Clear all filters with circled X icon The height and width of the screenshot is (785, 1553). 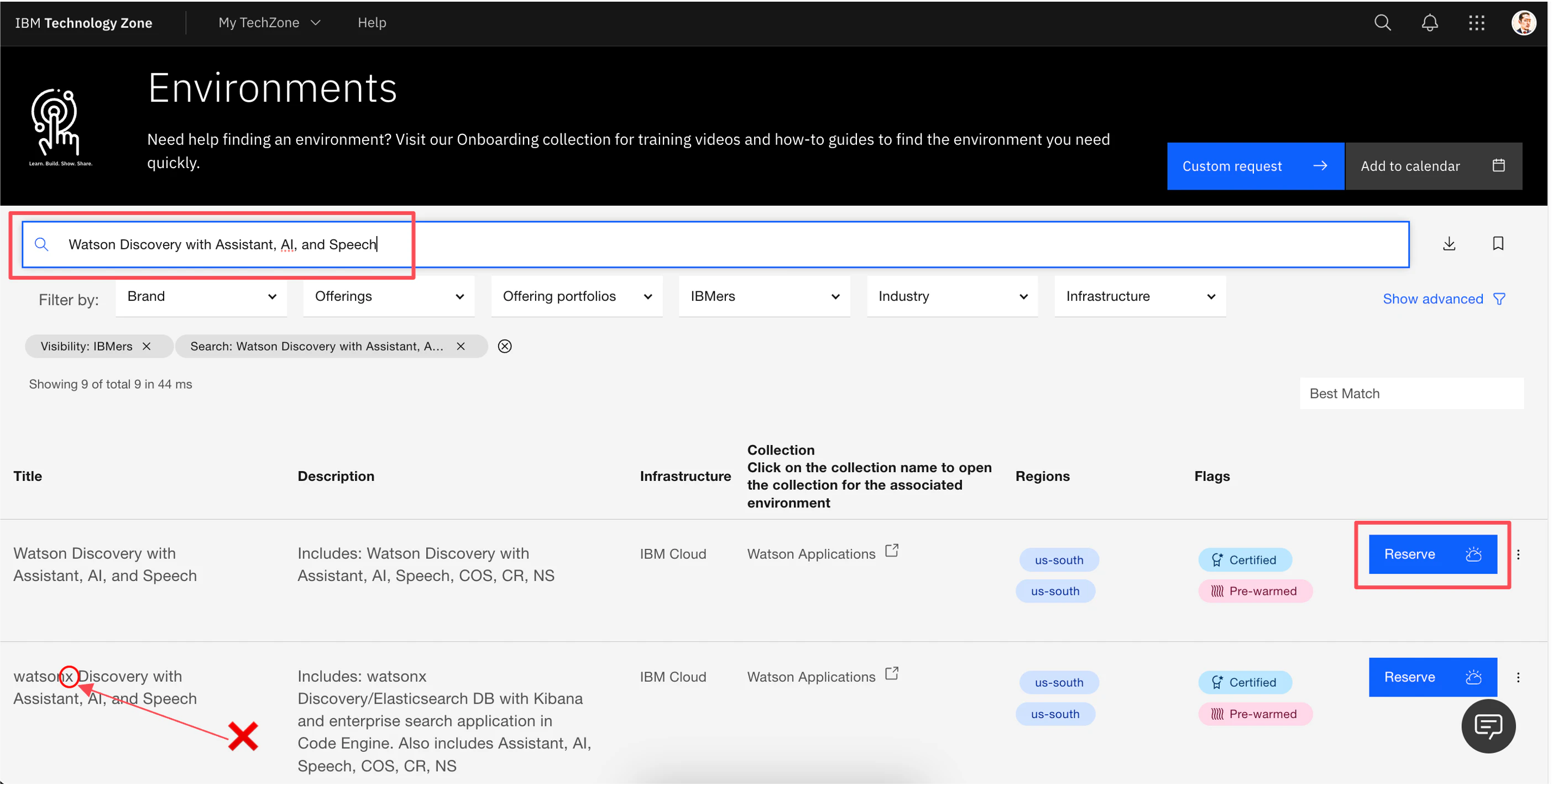coord(505,346)
